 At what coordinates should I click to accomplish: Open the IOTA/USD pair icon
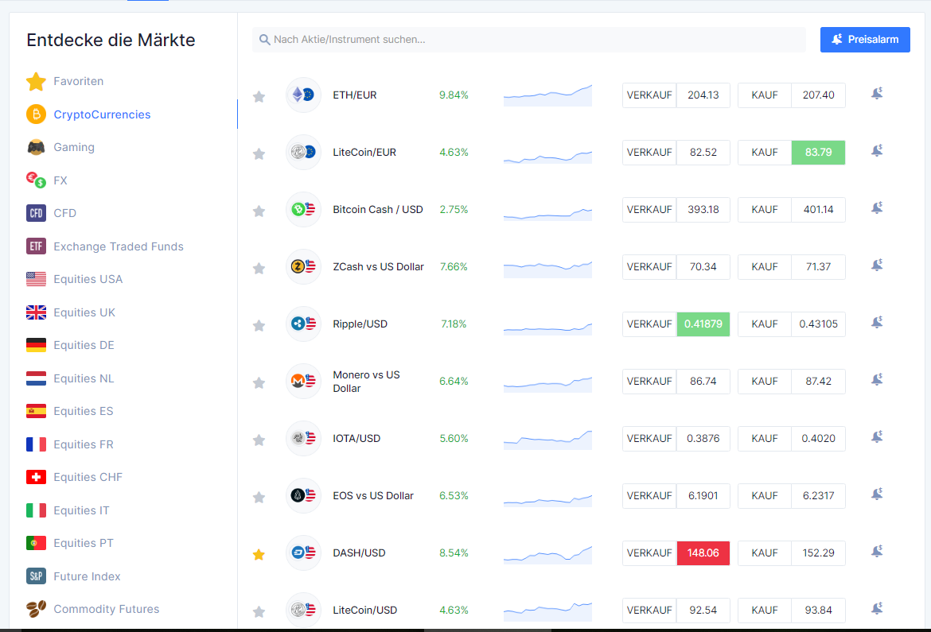click(303, 439)
